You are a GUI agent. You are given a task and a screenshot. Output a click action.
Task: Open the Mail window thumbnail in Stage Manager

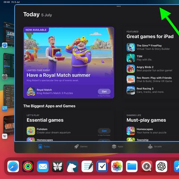point(9,96)
